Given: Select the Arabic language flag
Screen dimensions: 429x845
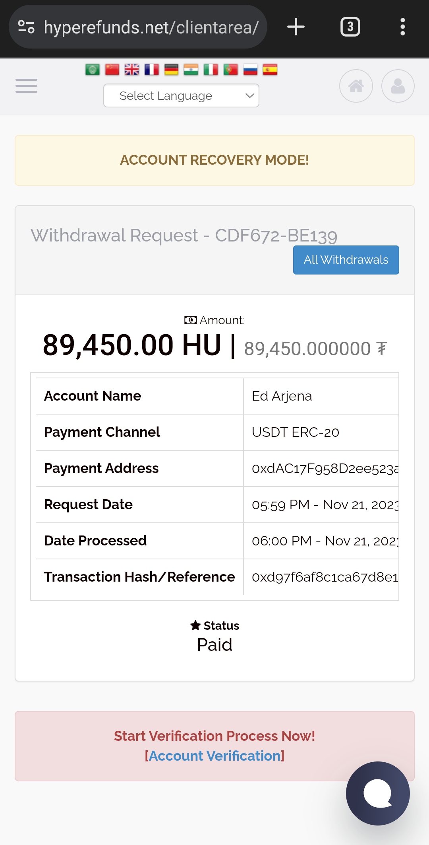Looking at the screenshot, I should [93, 70].
